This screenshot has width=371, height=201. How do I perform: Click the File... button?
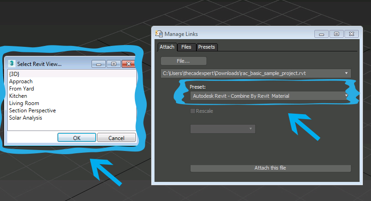click(x=183, y=61)
